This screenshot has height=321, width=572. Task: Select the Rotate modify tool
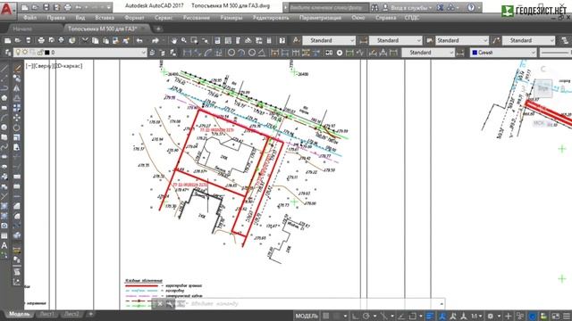coord(17,128)
